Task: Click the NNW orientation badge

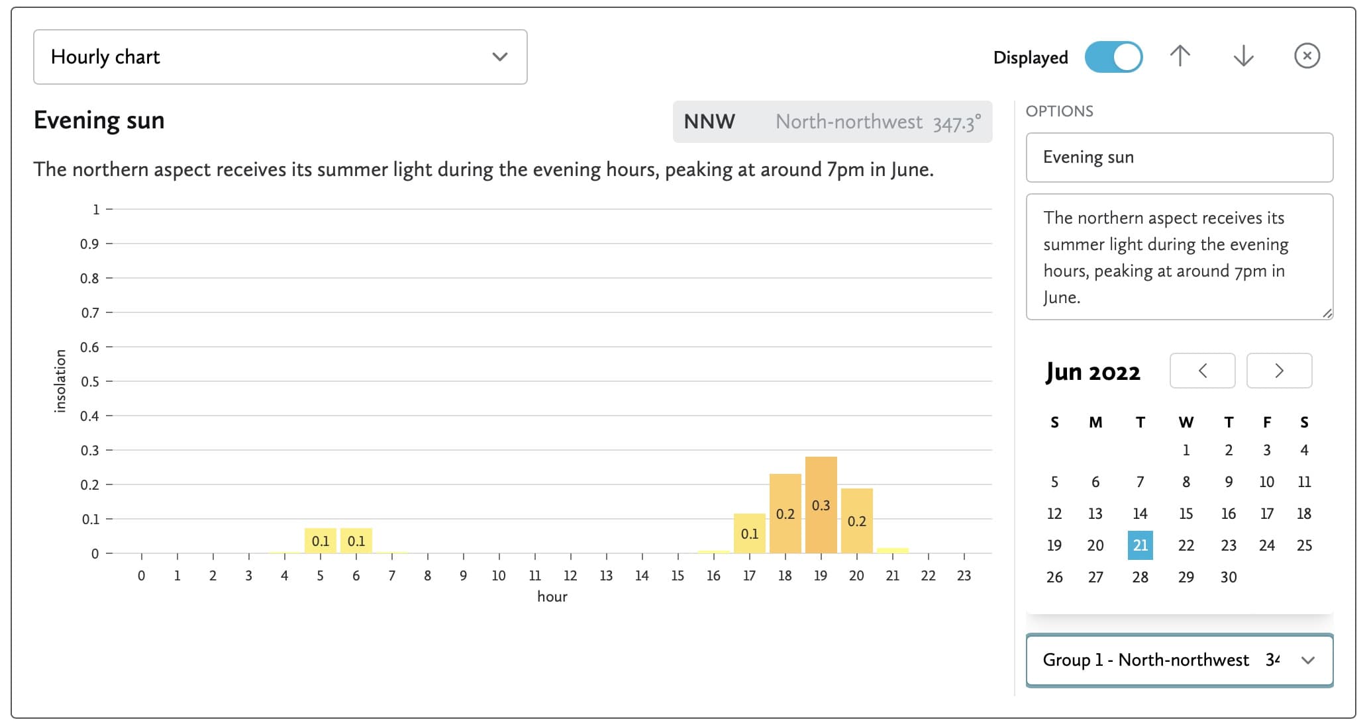Action: tap(832, 122)
